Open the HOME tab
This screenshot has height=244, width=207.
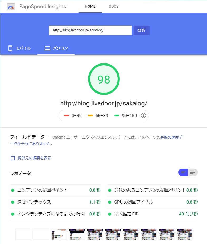pyautogui.click(x=90, y=6)
